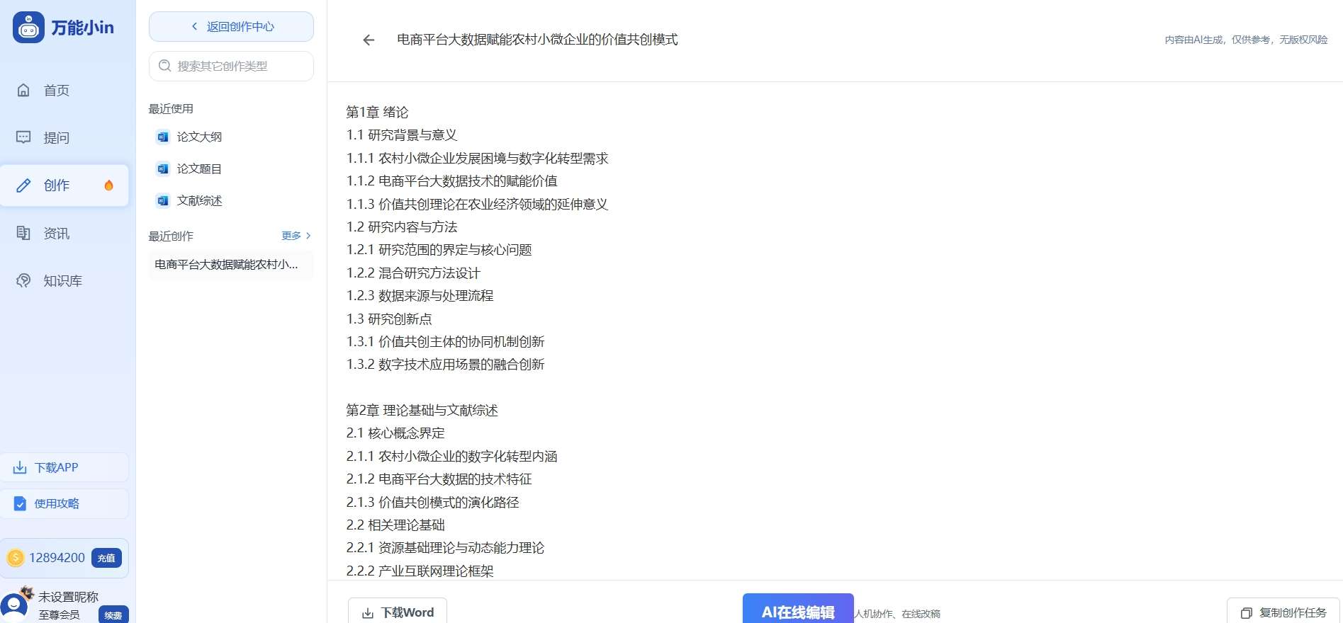This screenshot has width=1343, height=623.
Task: Open the user avatar icon
Action: [14, 607]
